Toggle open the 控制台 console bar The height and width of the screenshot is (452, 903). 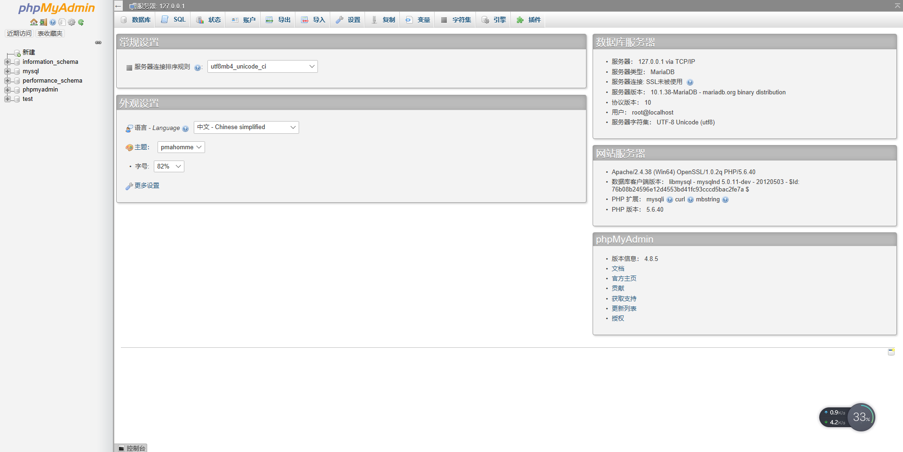[x=130, y=448]
